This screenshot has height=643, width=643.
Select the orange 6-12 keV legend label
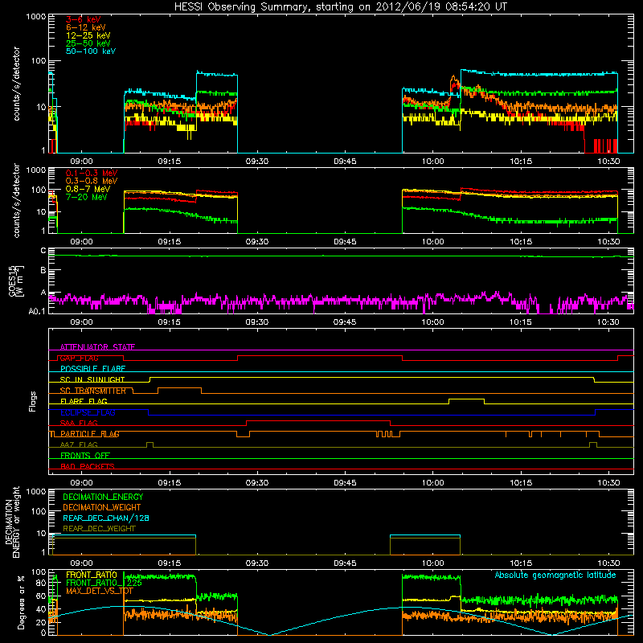coord(85,27)
